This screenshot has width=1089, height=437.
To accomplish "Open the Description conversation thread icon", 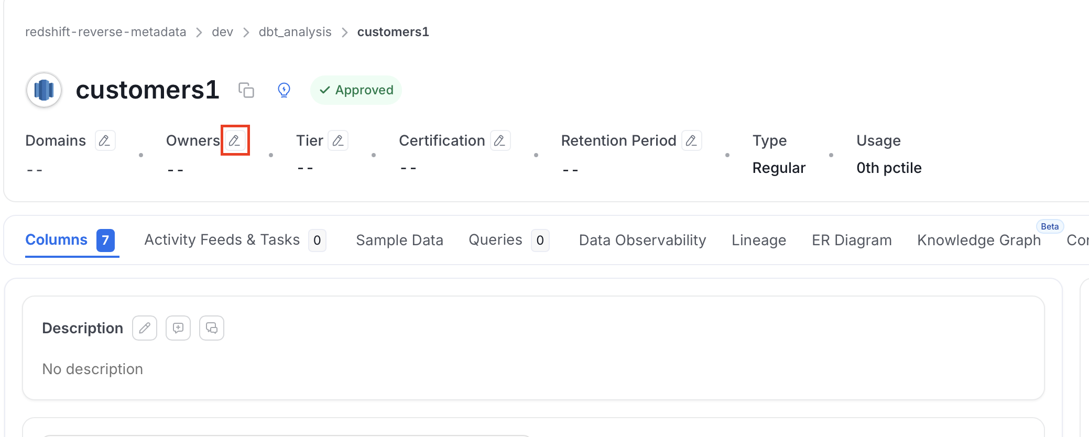I will click(212, 328).
